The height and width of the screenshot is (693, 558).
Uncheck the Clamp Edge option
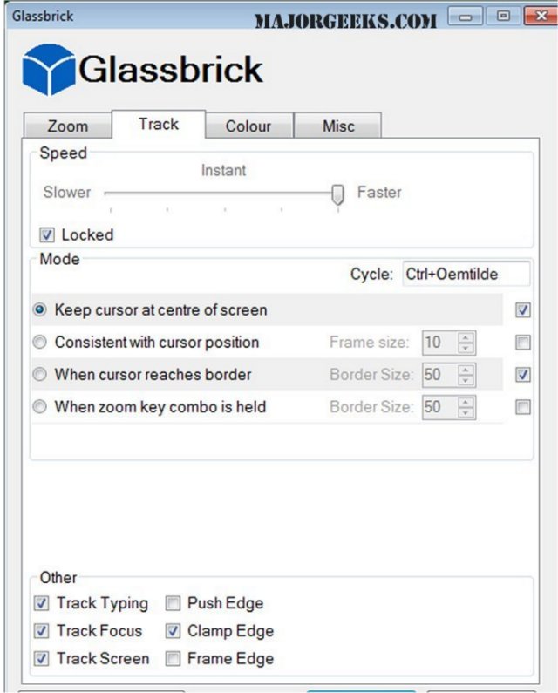[x=173, y=631]
